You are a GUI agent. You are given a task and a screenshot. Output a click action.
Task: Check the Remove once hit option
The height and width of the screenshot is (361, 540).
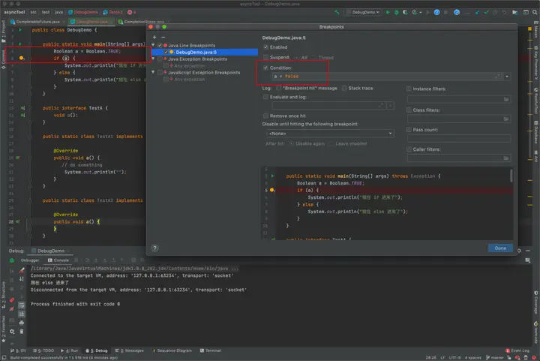(265, 116)
